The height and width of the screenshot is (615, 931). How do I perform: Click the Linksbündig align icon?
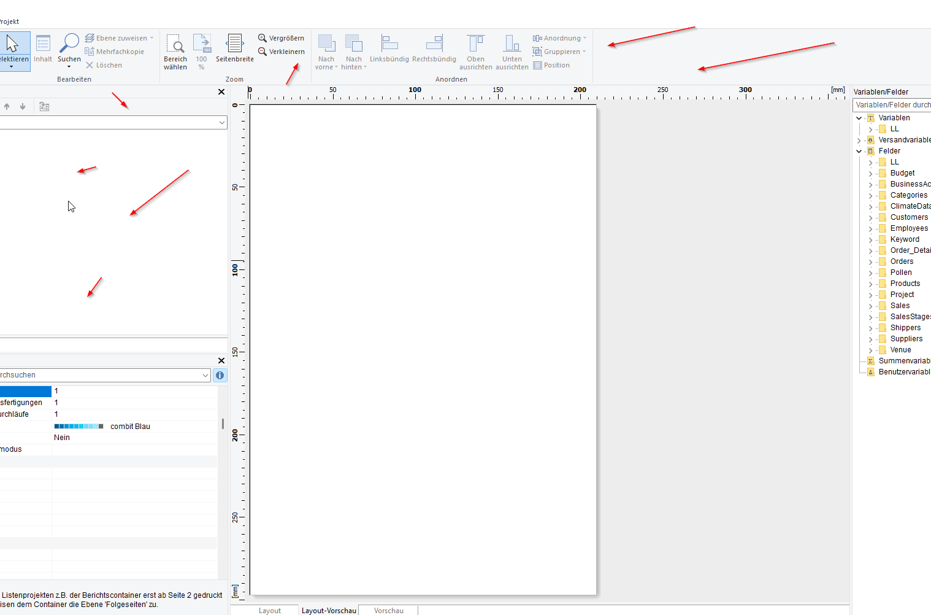[389, 43]
